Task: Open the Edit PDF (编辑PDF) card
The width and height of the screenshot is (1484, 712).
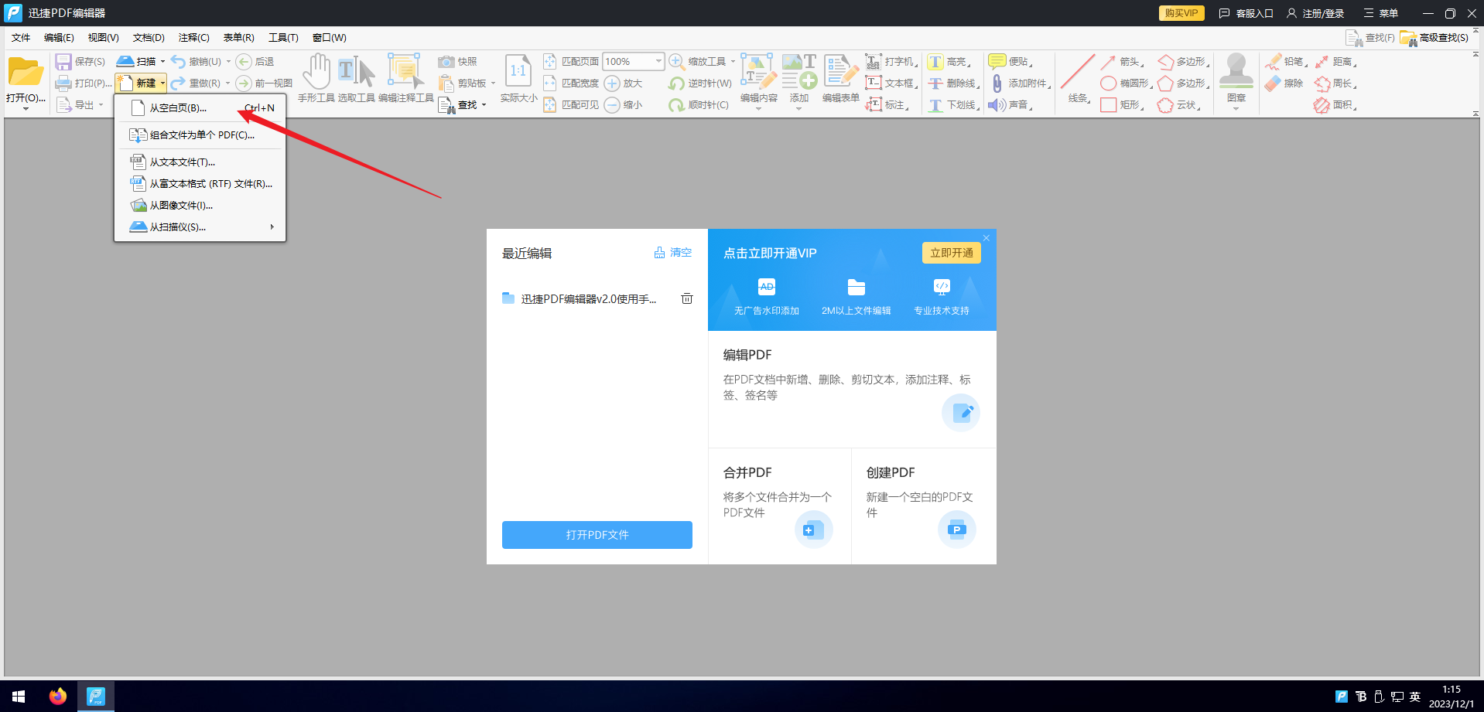Action: point(852,390)
